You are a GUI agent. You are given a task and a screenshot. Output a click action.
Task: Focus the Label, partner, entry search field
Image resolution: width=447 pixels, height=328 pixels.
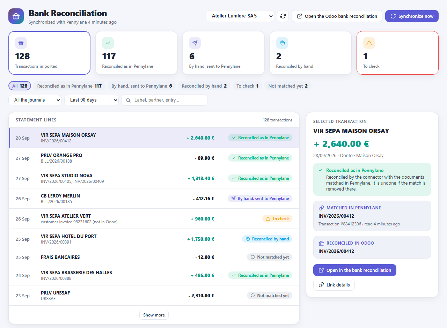[x=164, y=100]
